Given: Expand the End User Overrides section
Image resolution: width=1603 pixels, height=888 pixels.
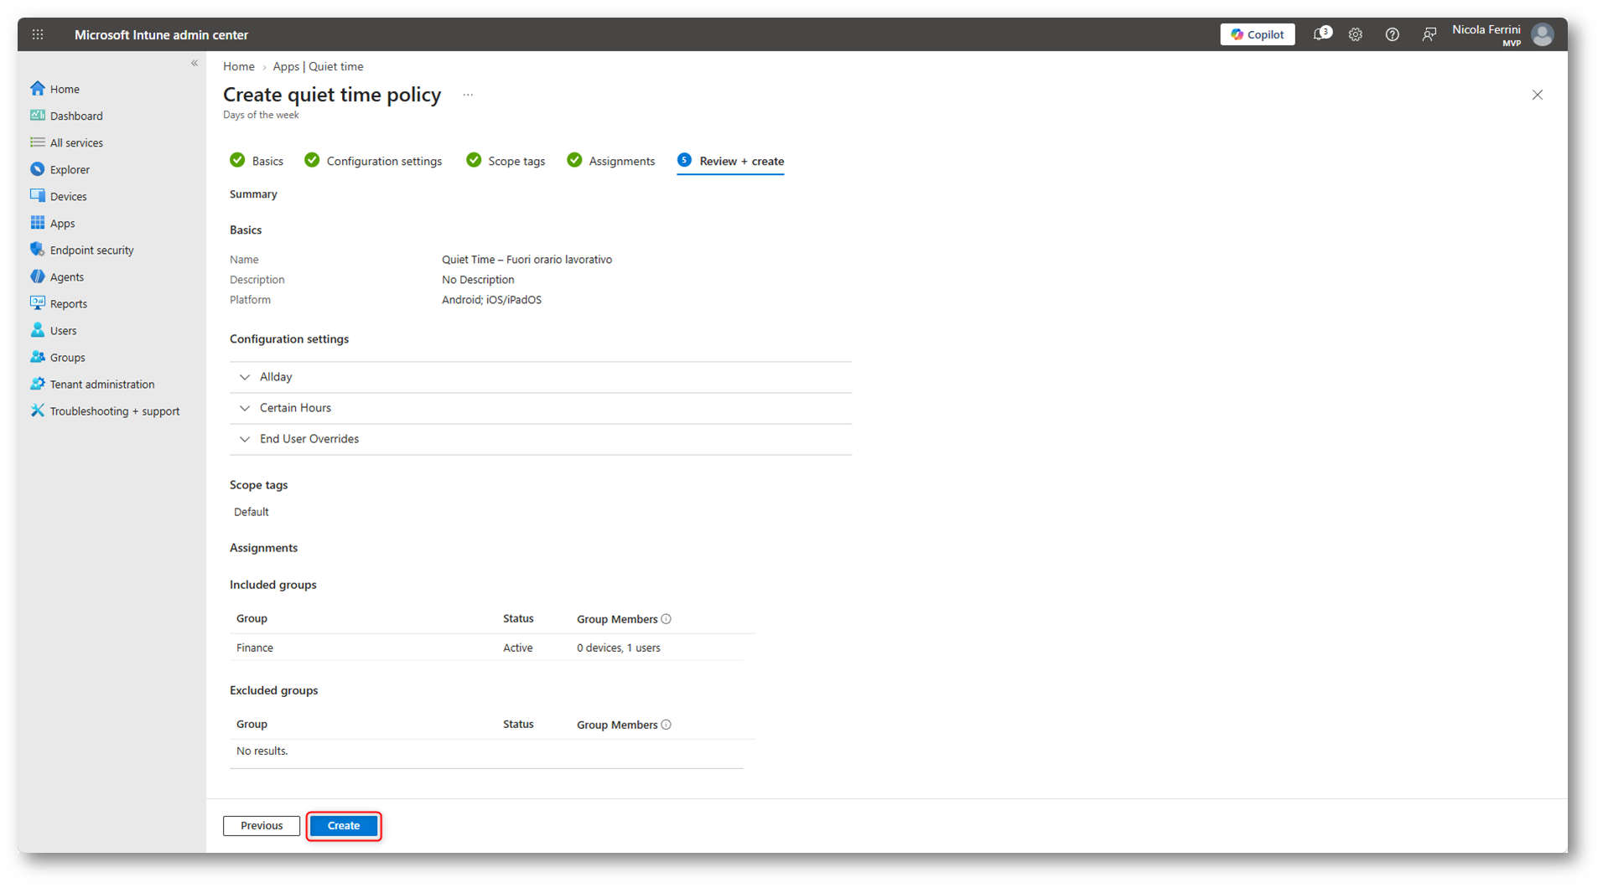Looking at the screenshot, I should tap(541, 439).
